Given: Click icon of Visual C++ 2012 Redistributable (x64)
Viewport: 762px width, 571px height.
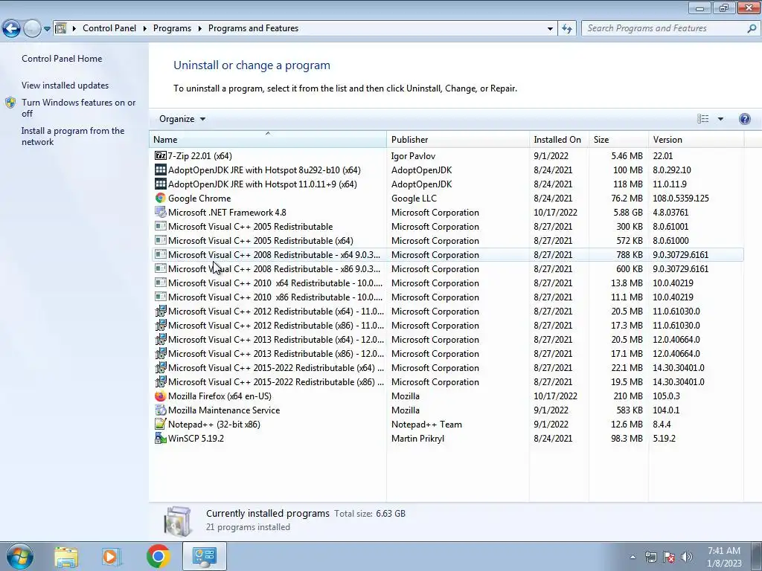Looking at the screenshot, I should tap(161, 312).
